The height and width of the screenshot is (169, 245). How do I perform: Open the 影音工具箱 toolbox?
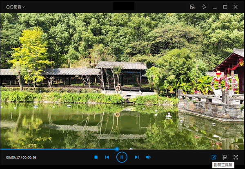point(214,157)
